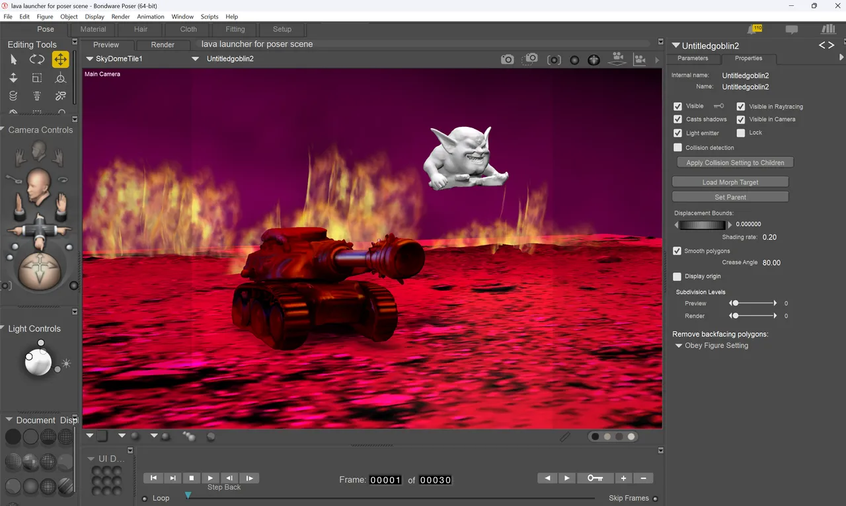Open the dropdown beside the square below viewport
Viewport: 846px width, 506px height.
(90, 436)
